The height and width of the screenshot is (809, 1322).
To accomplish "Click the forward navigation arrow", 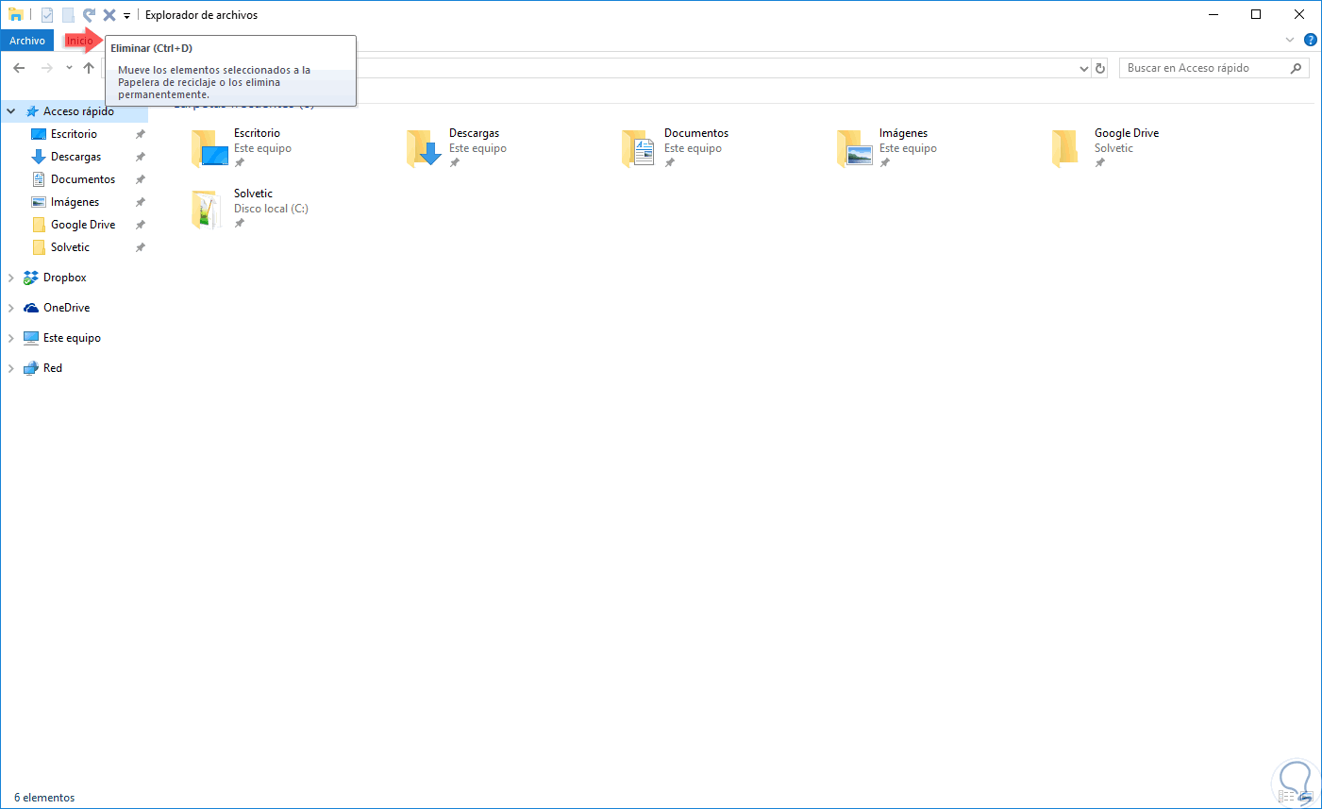I will pos(46,68).
